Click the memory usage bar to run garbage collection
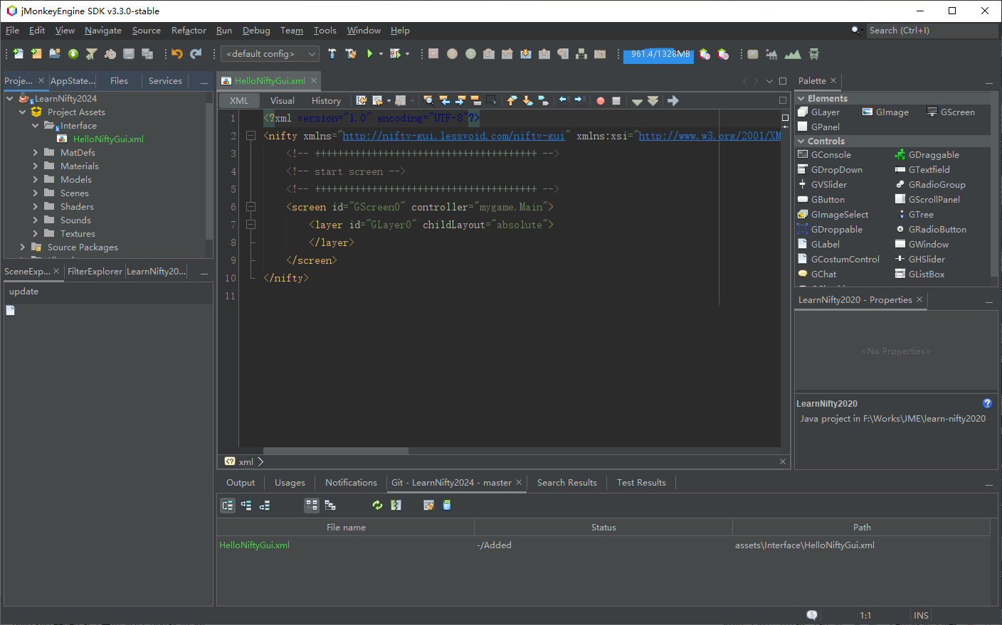 tap(658, 55)
